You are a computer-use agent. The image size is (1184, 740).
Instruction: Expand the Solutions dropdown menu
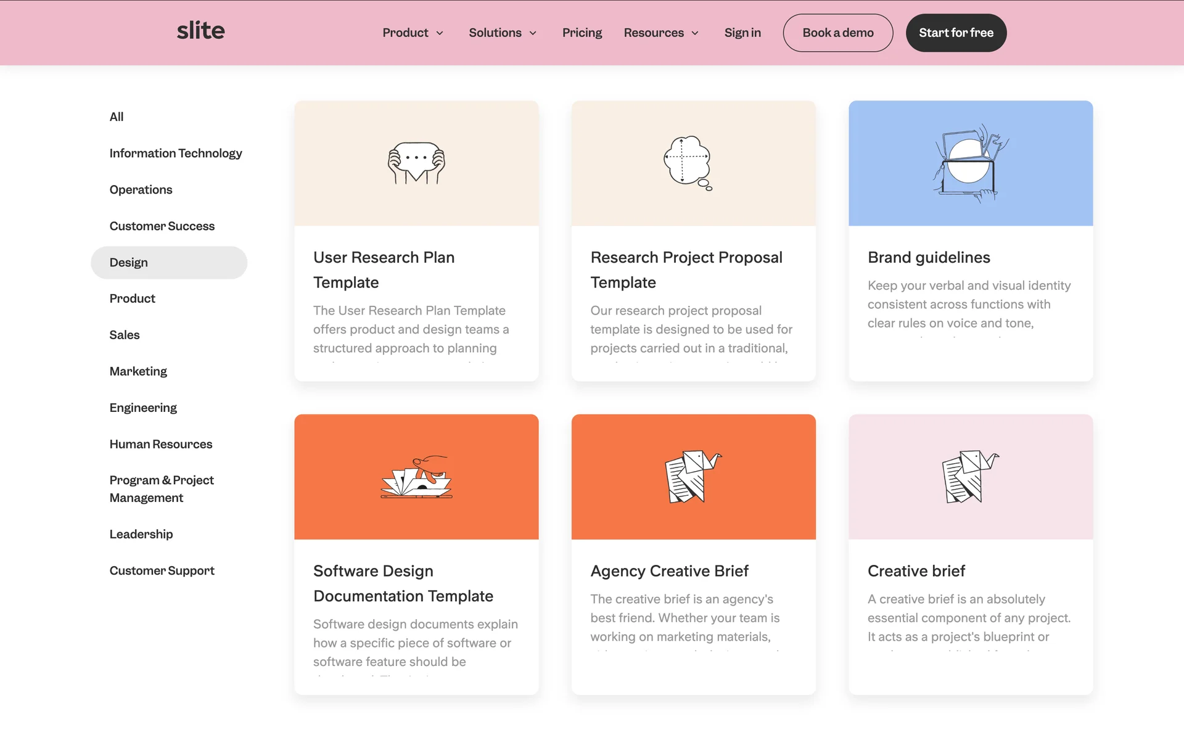click(x=503, y=33)
